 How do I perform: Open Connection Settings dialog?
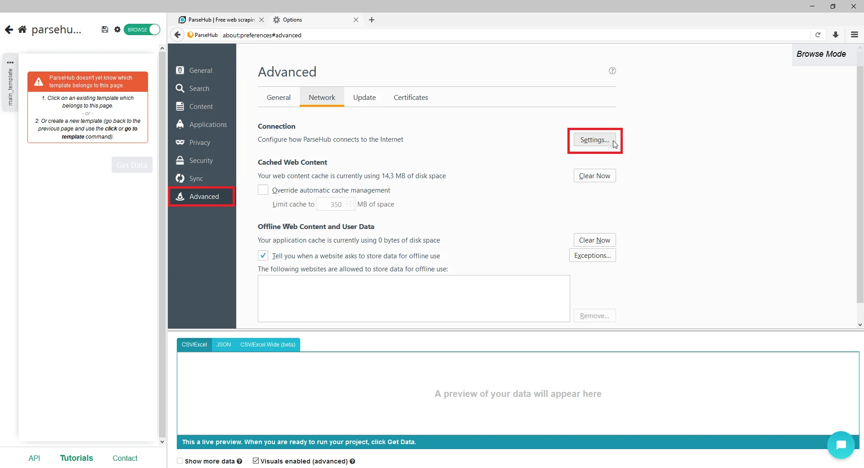coord(594,140)
